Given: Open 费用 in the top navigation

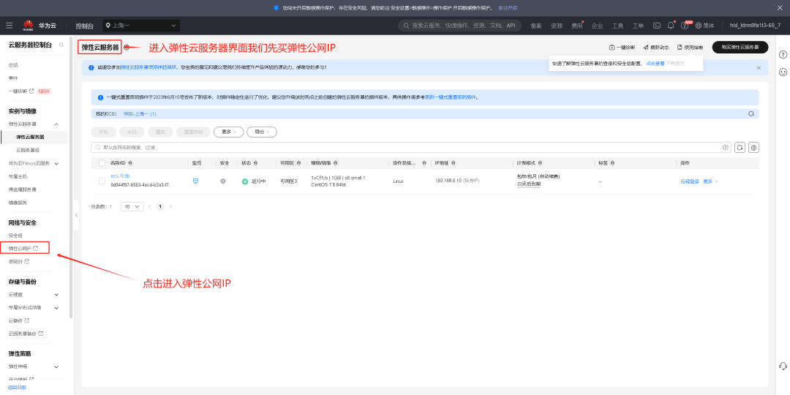Looking at the screenshot, I should 577,26.
